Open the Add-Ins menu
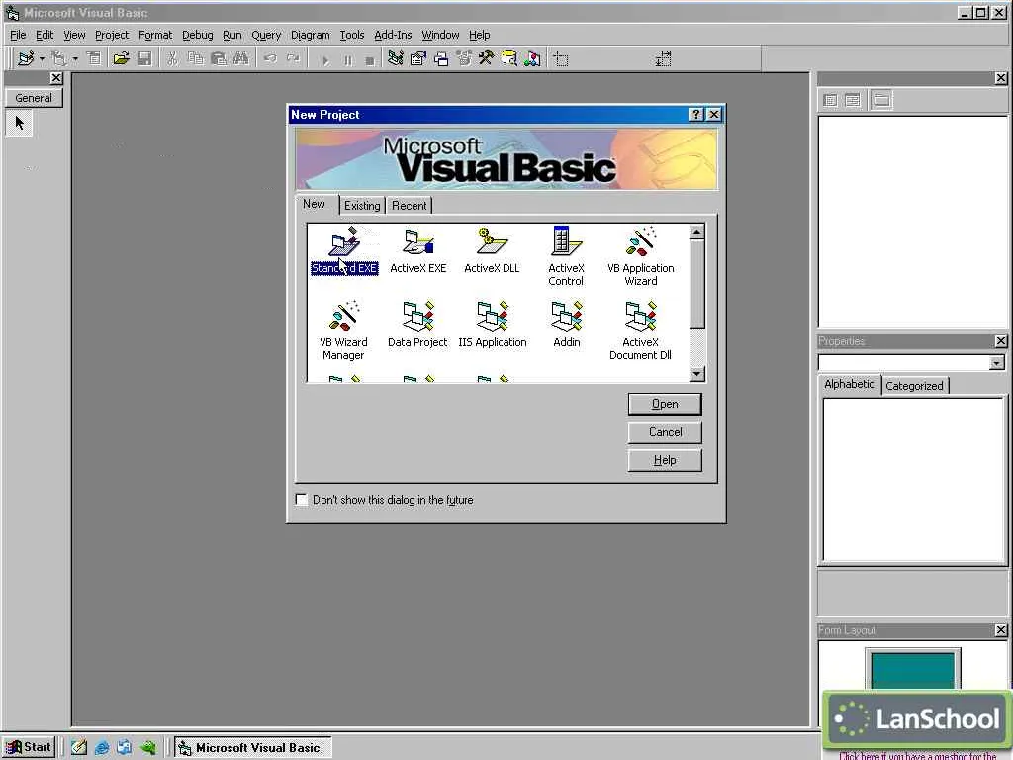The width and height of the screenshot is (1013, 760). point(393,35)
